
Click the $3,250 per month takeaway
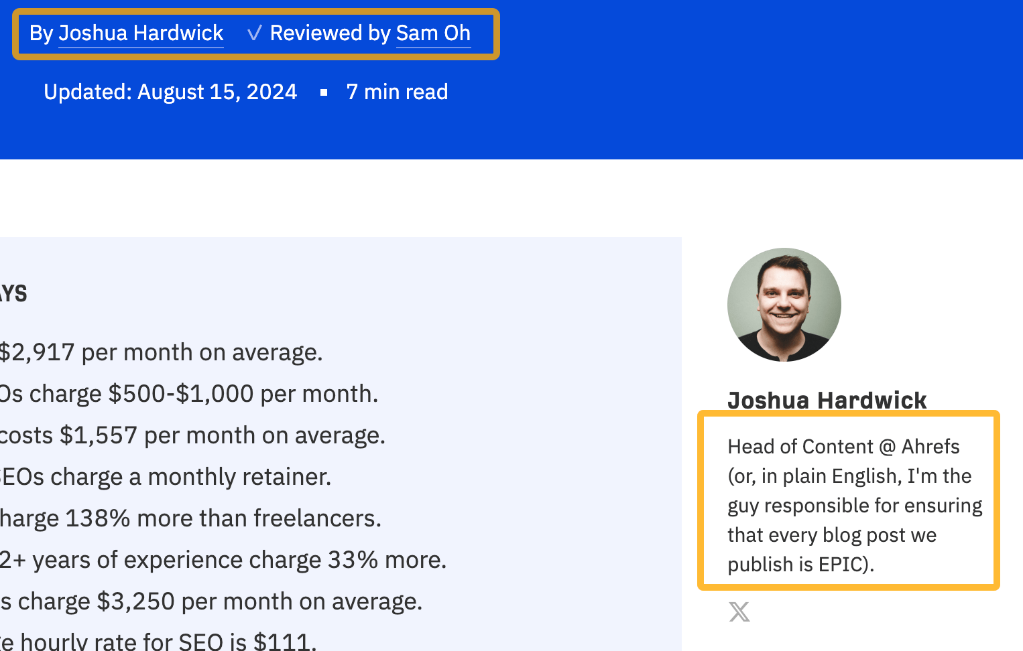(211, 601)
